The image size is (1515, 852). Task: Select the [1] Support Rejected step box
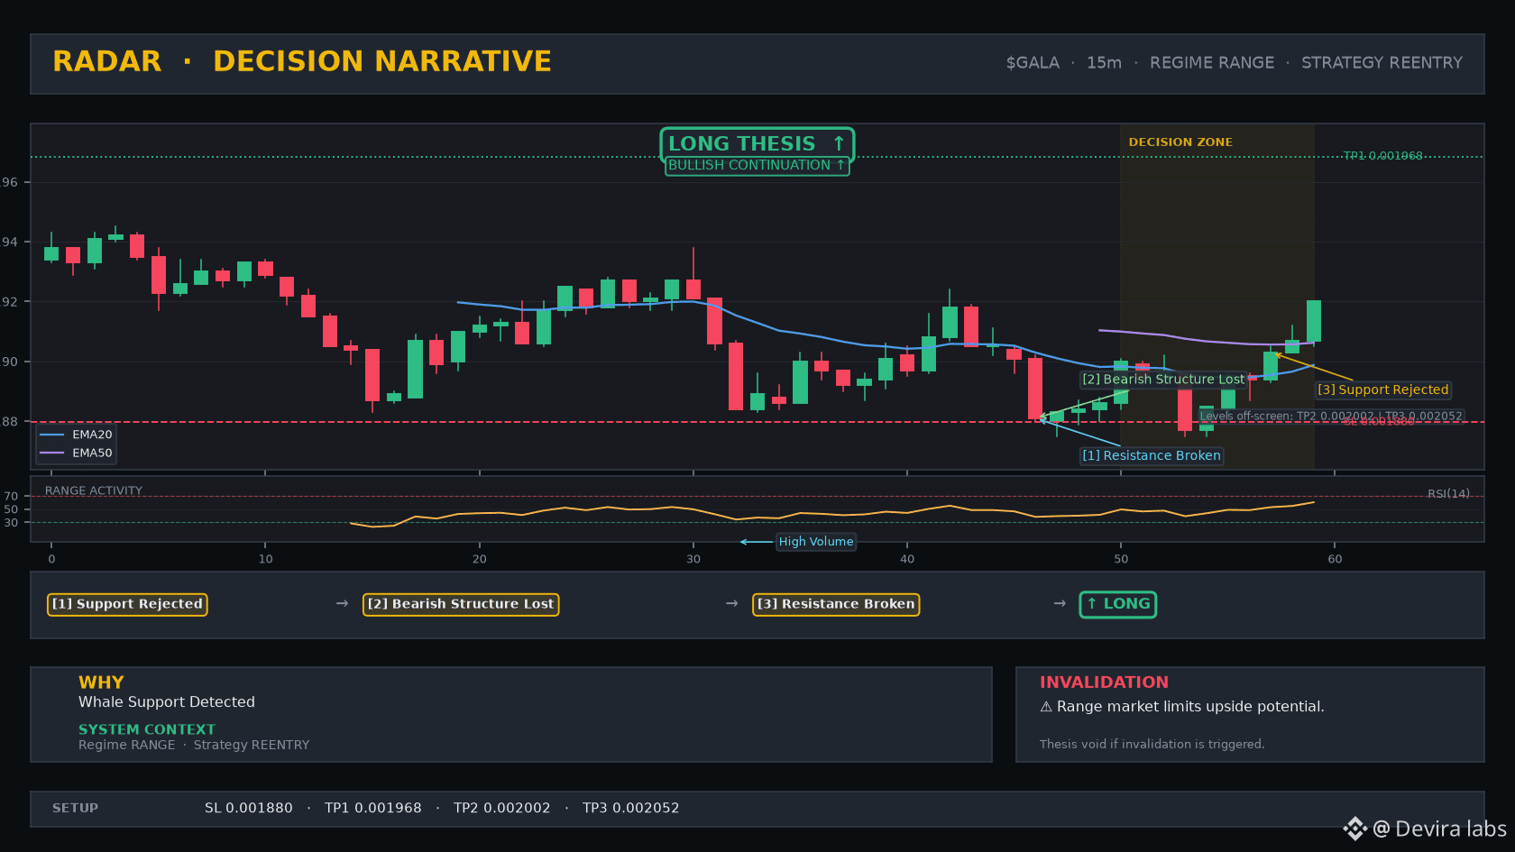(127, 604)
